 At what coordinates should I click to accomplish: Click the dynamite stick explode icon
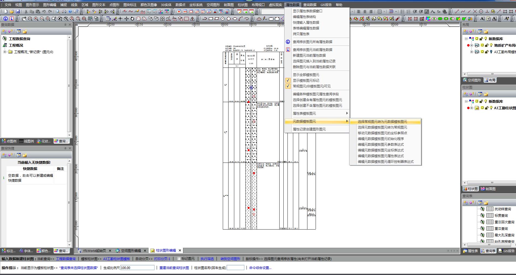coord(398,19)
